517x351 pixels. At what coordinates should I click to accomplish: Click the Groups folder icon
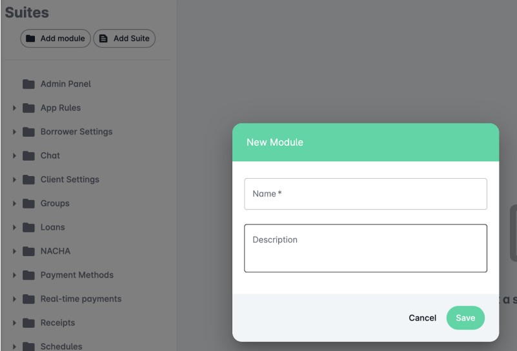coord(28,203)
